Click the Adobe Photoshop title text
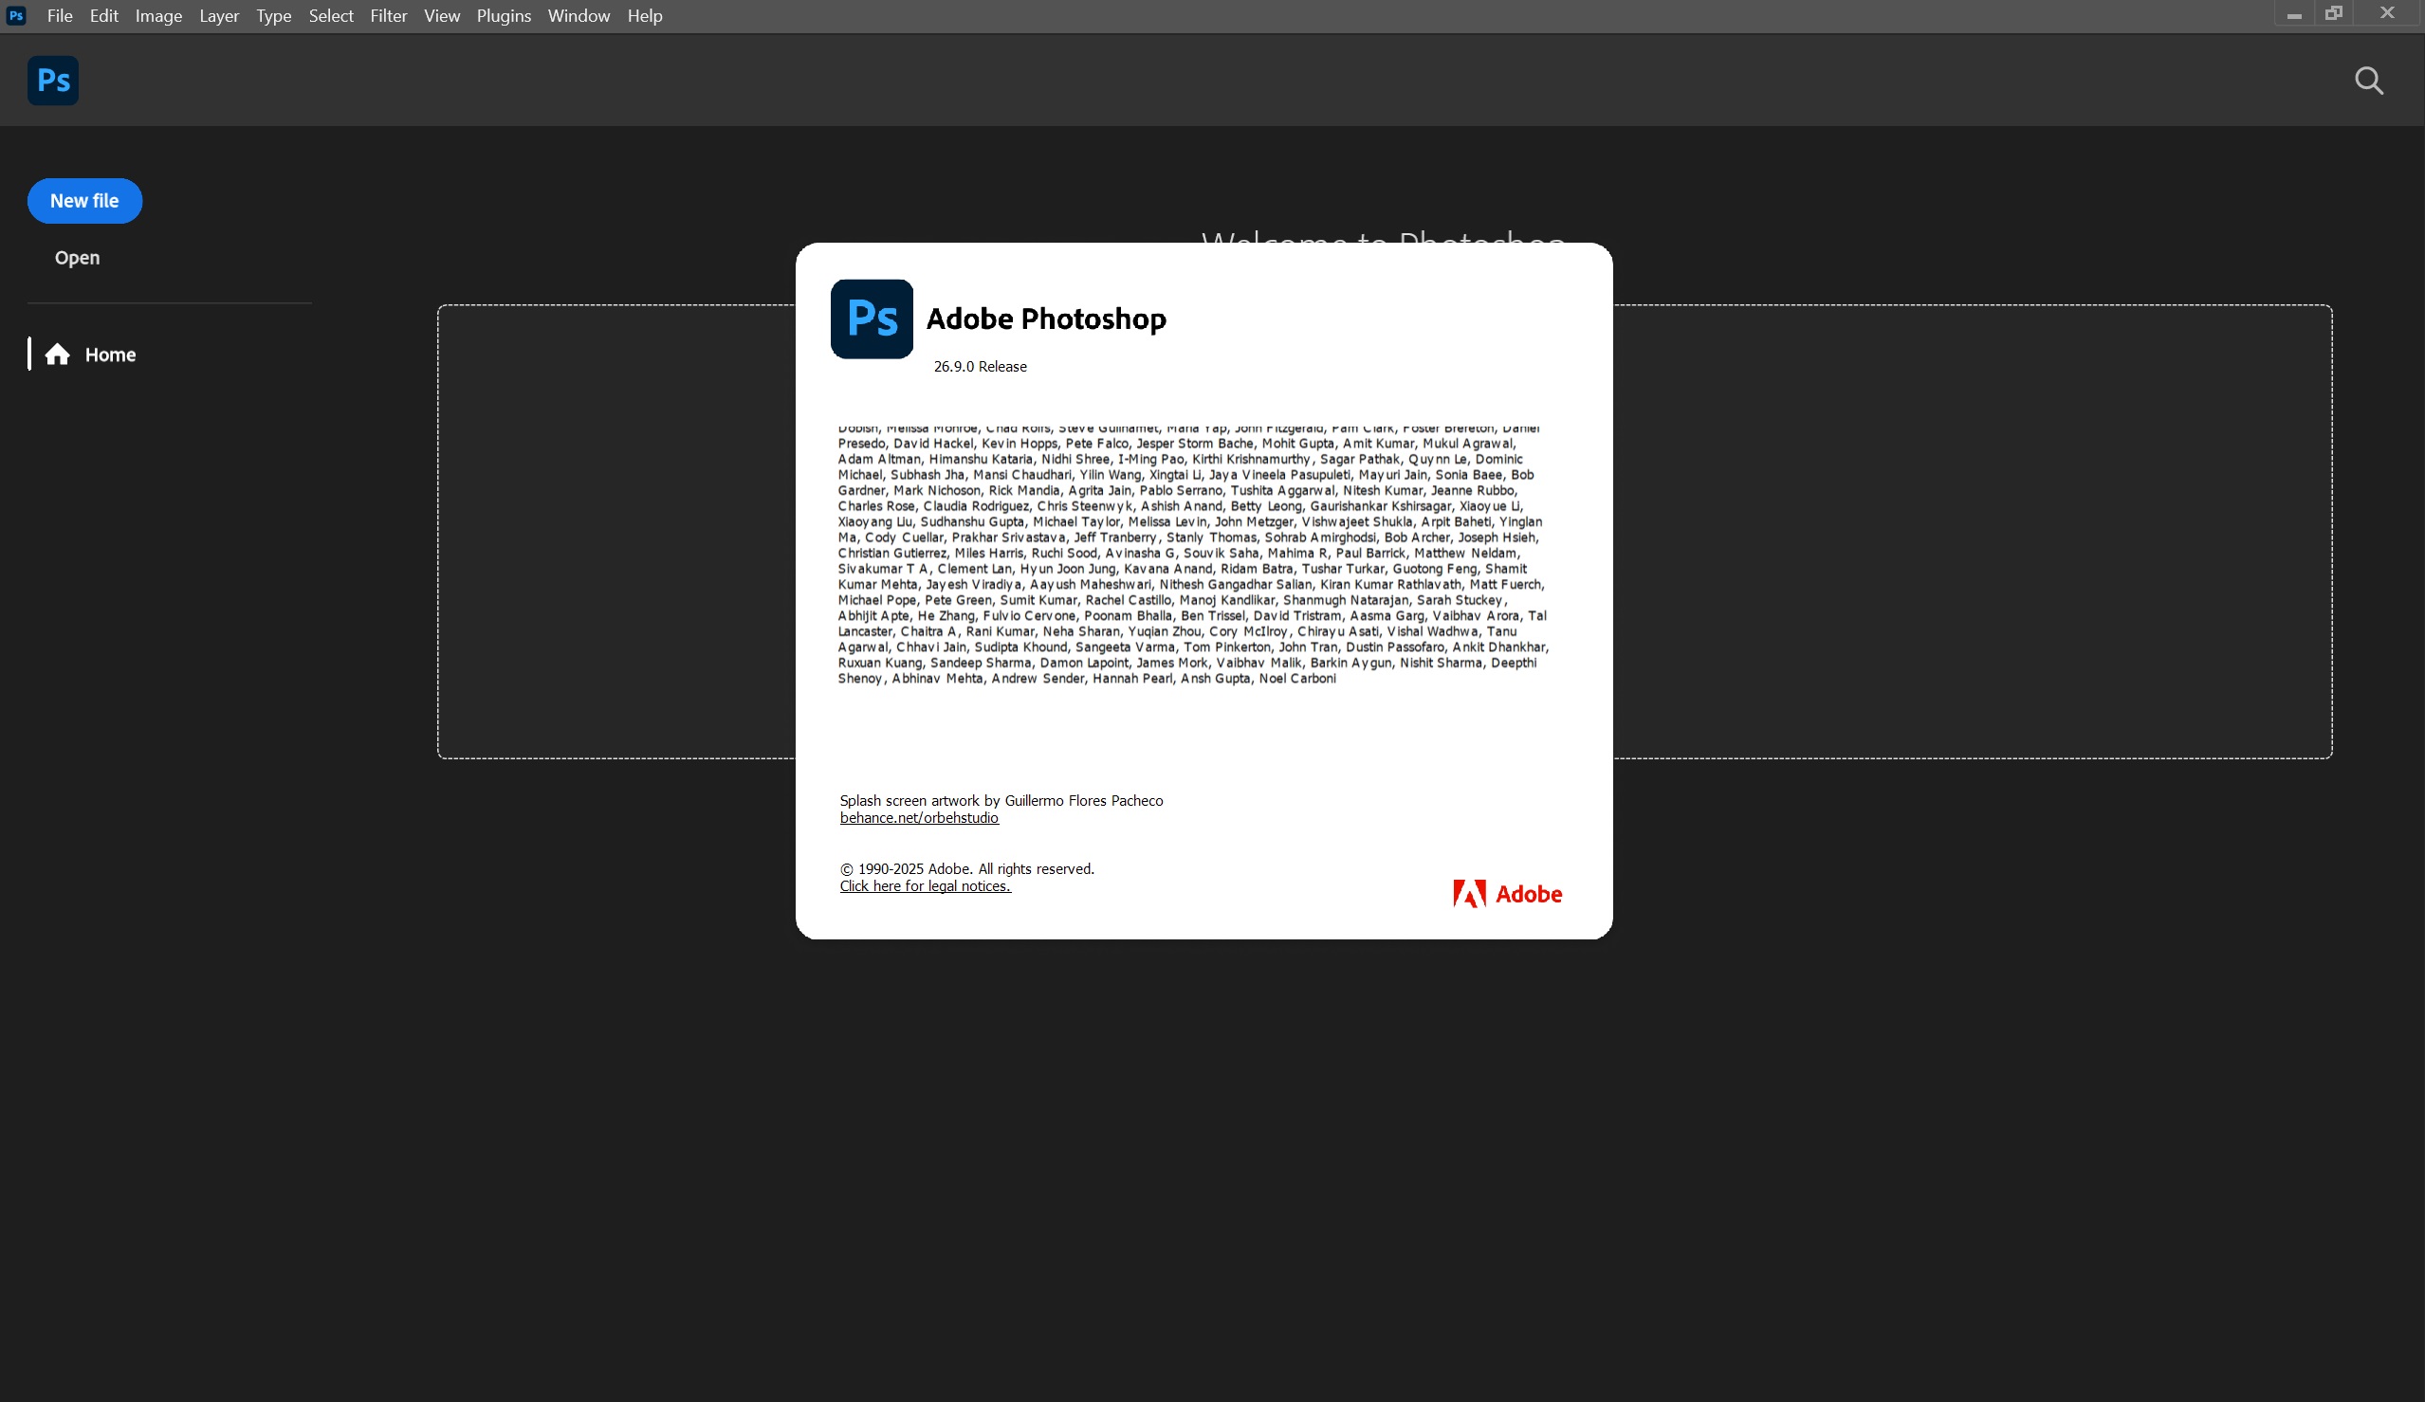Screen dimensions: 2425x1402 (1046, 319)
